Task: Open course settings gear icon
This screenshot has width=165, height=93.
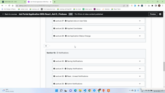Action: 160,14
